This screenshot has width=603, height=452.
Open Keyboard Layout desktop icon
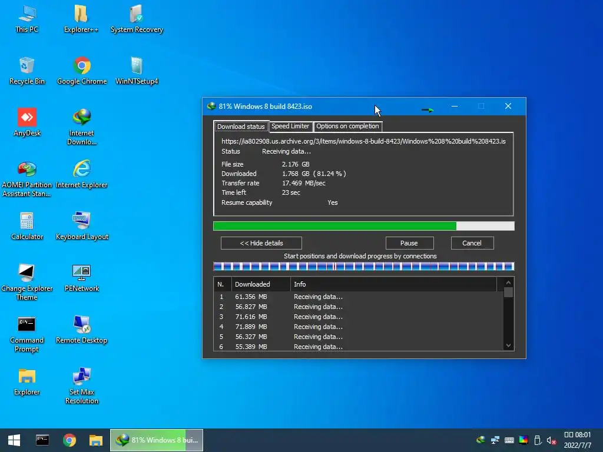[x=82, y=227]
